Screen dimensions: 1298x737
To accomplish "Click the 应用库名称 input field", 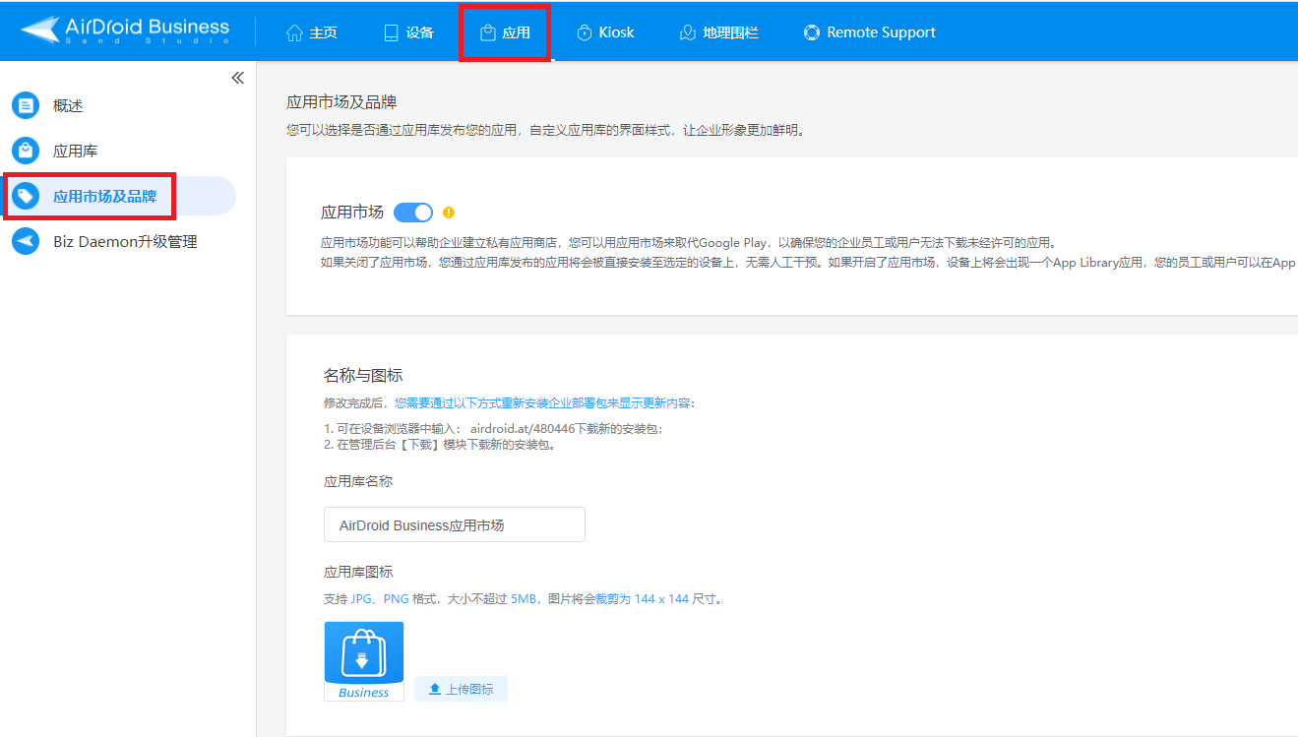I will point(455,524).
